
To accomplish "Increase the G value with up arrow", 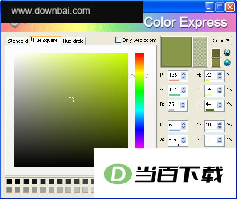I will point(184,89).
